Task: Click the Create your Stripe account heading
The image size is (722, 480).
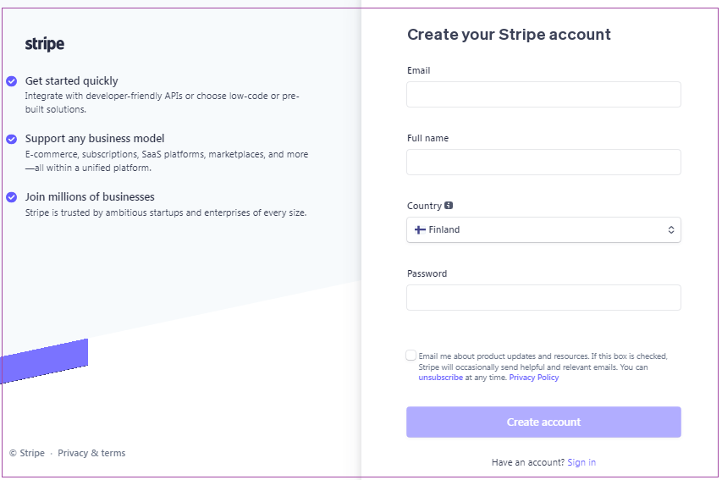Action: (x=509, y=35)
